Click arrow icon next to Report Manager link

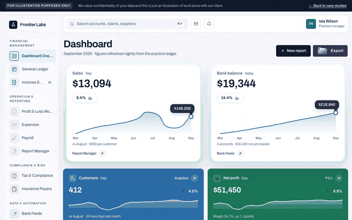point(102,154)
